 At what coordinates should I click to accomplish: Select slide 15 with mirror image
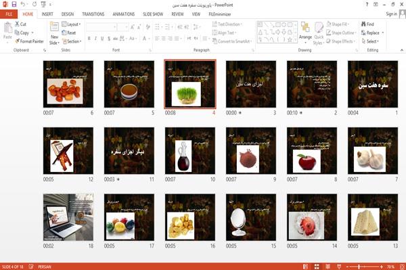[x=251, y=217]
